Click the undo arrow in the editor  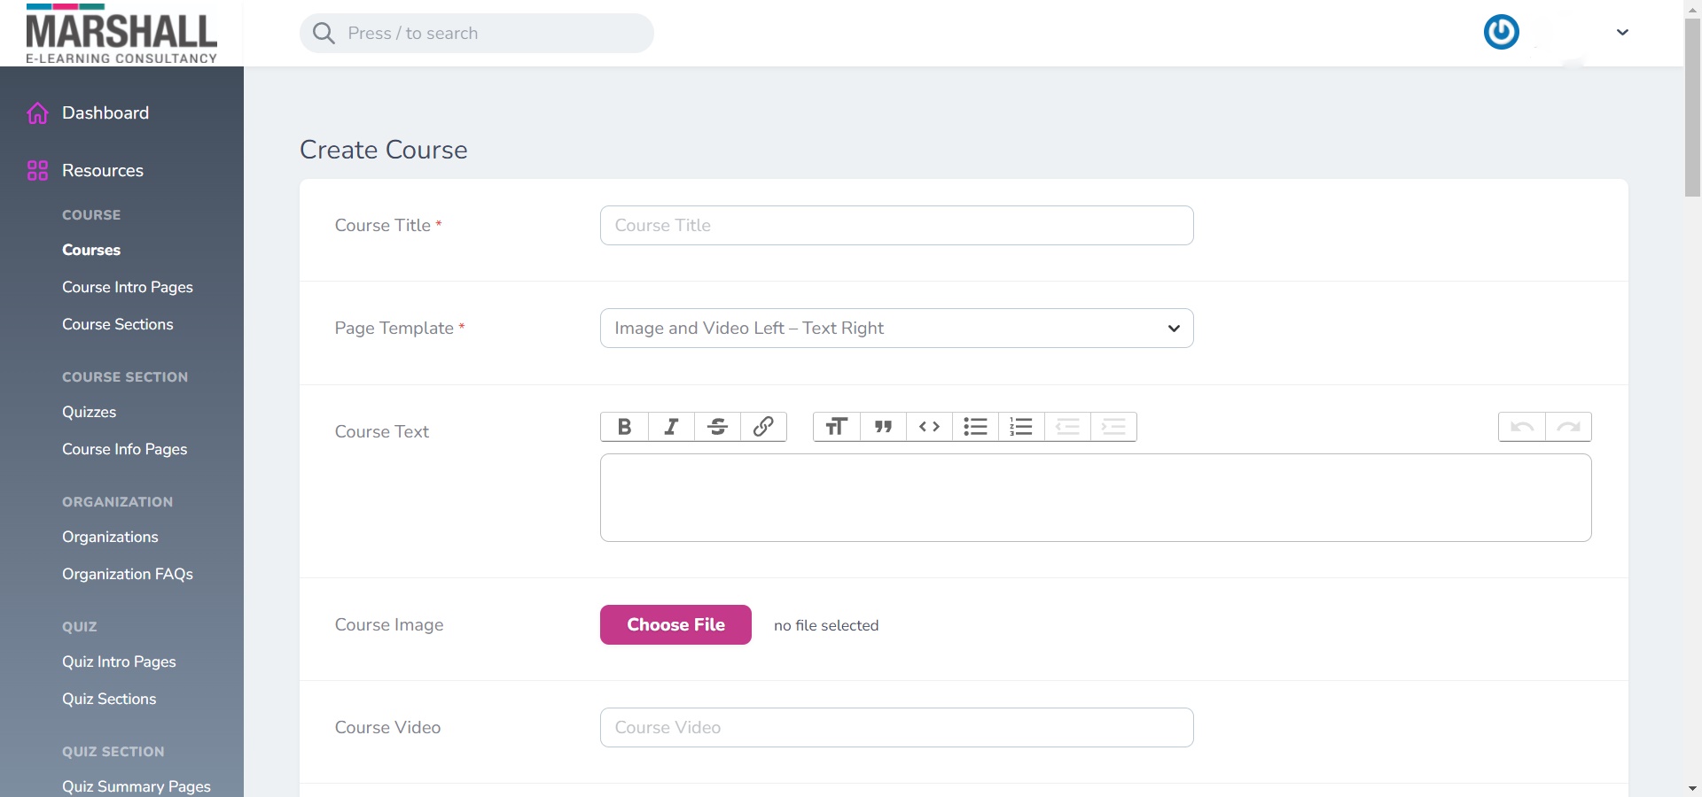click(x=1521, y=427)
